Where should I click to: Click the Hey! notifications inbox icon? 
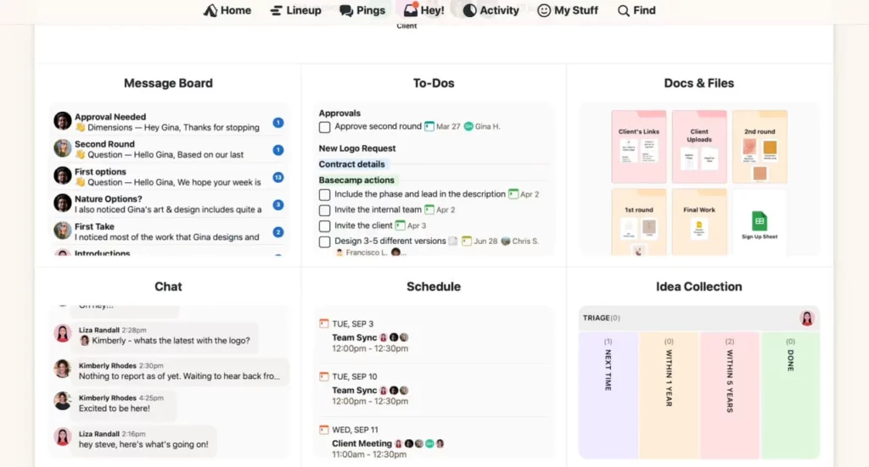pos(411,10)
